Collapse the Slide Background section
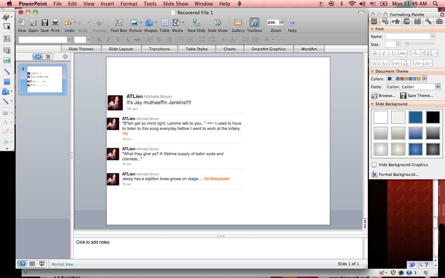The height and width of the screenshot is (278, 445). click(372, 104)
